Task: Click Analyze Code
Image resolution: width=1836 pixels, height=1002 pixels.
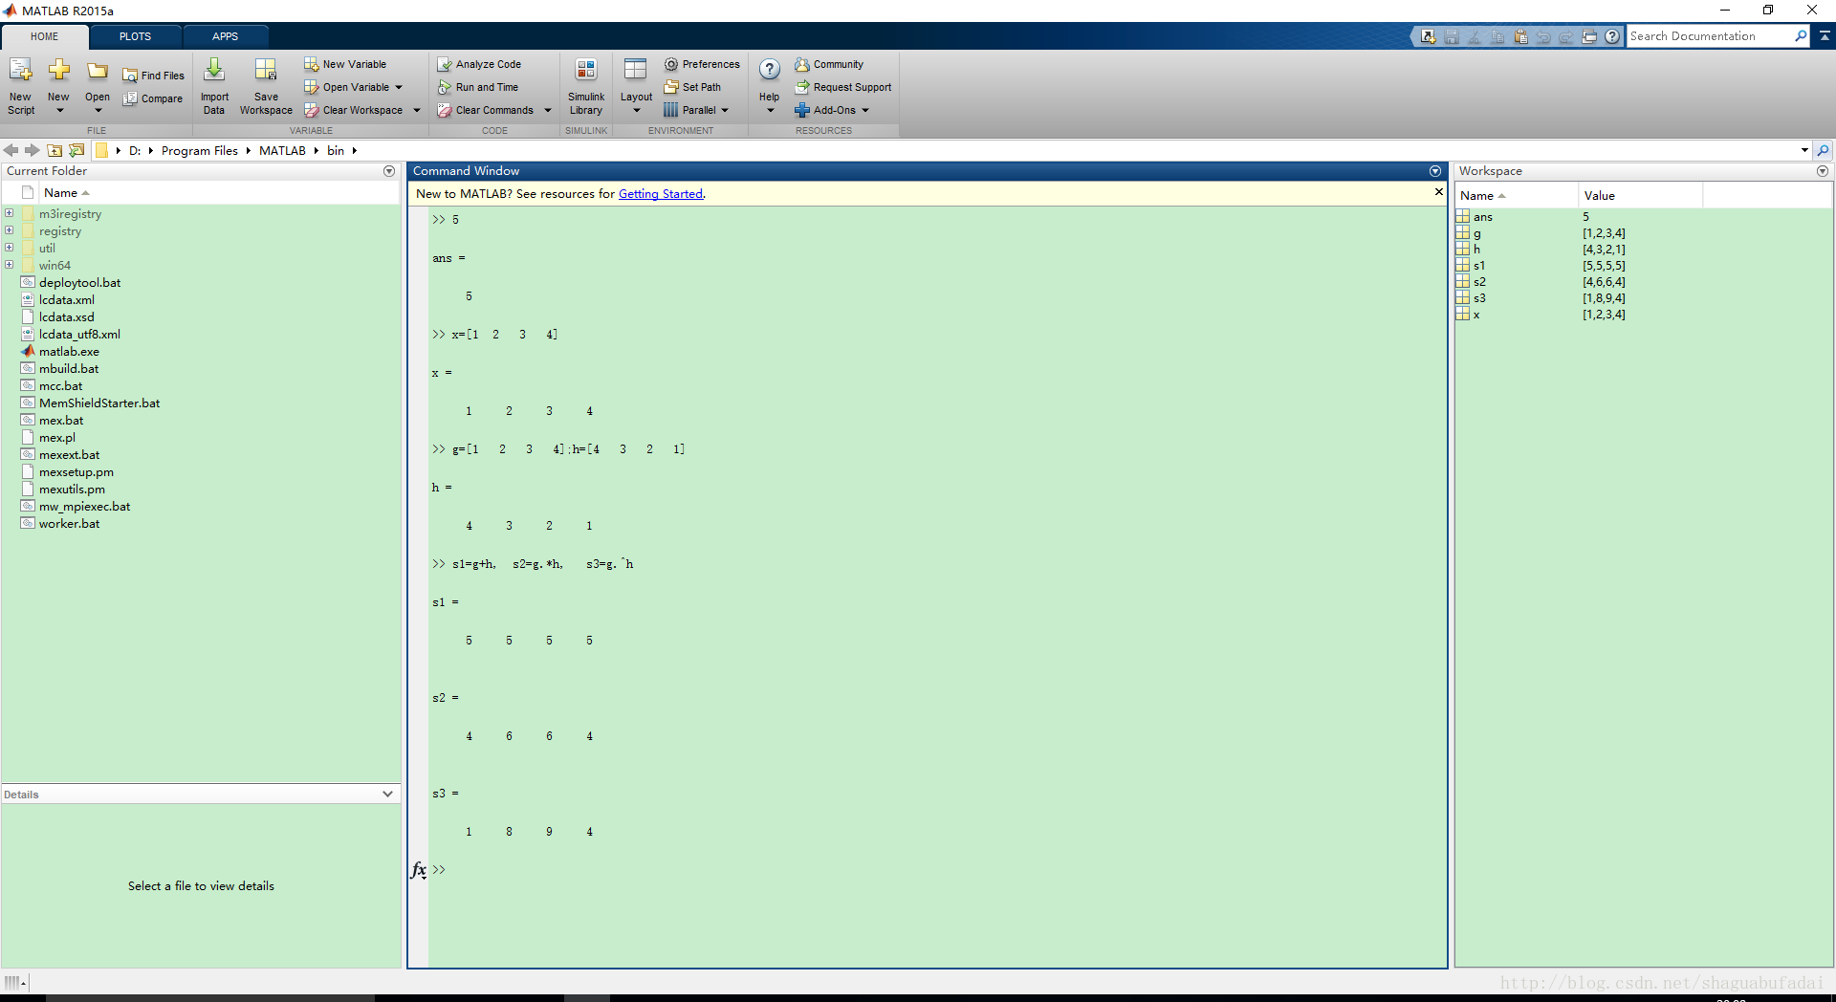Action: (x=479, y=64)
